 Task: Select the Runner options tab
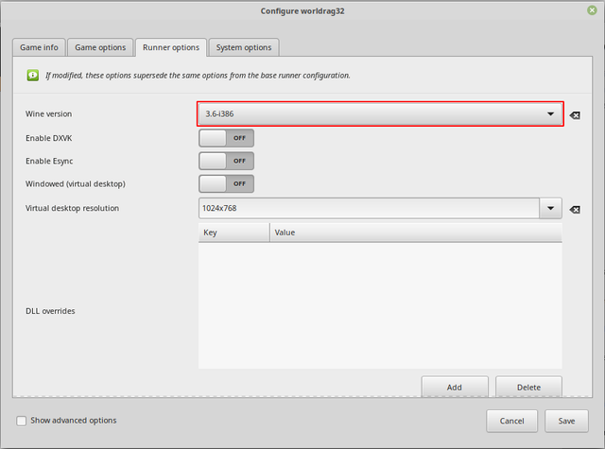pos(171,47)
